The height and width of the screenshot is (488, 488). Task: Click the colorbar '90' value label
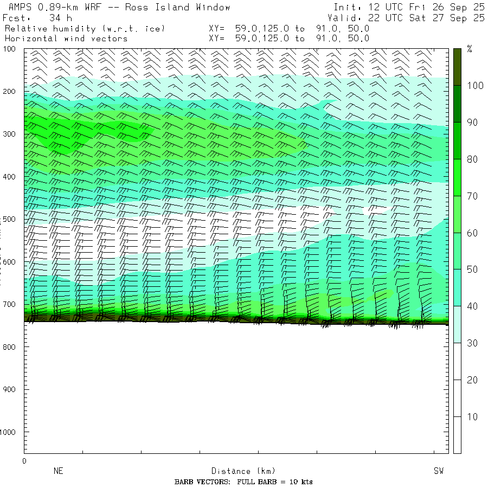click(x=472, y=123)
